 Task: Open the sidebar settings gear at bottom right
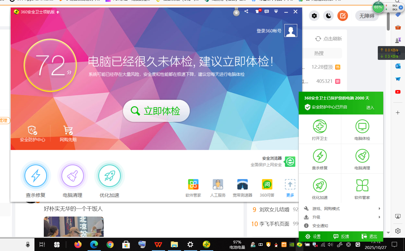(x=398, y=231)
